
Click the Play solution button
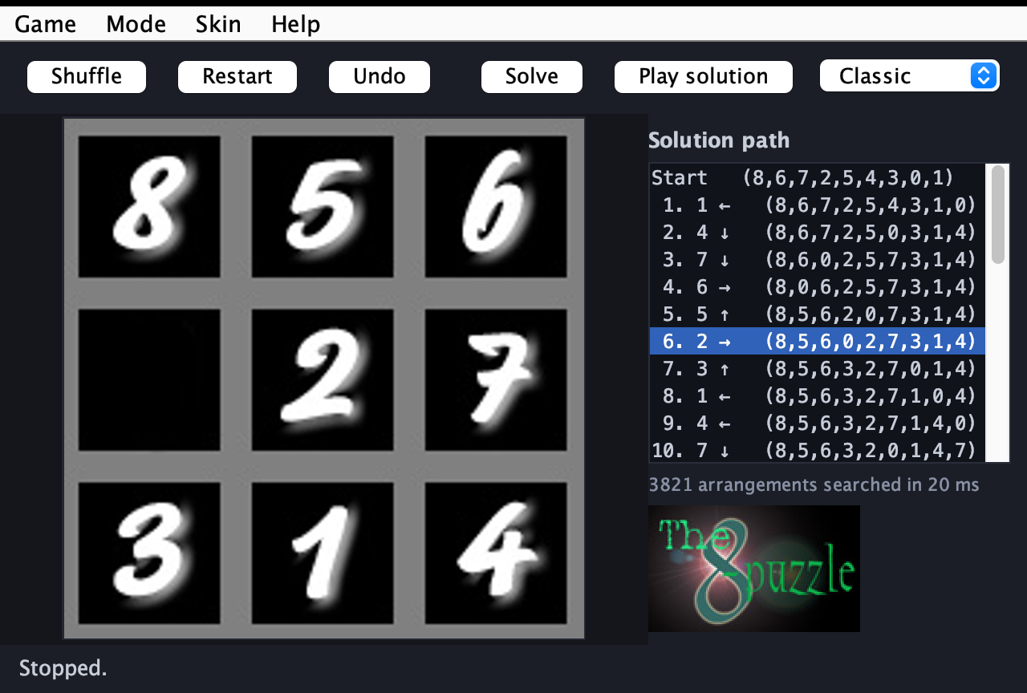[x=704, y=76]
